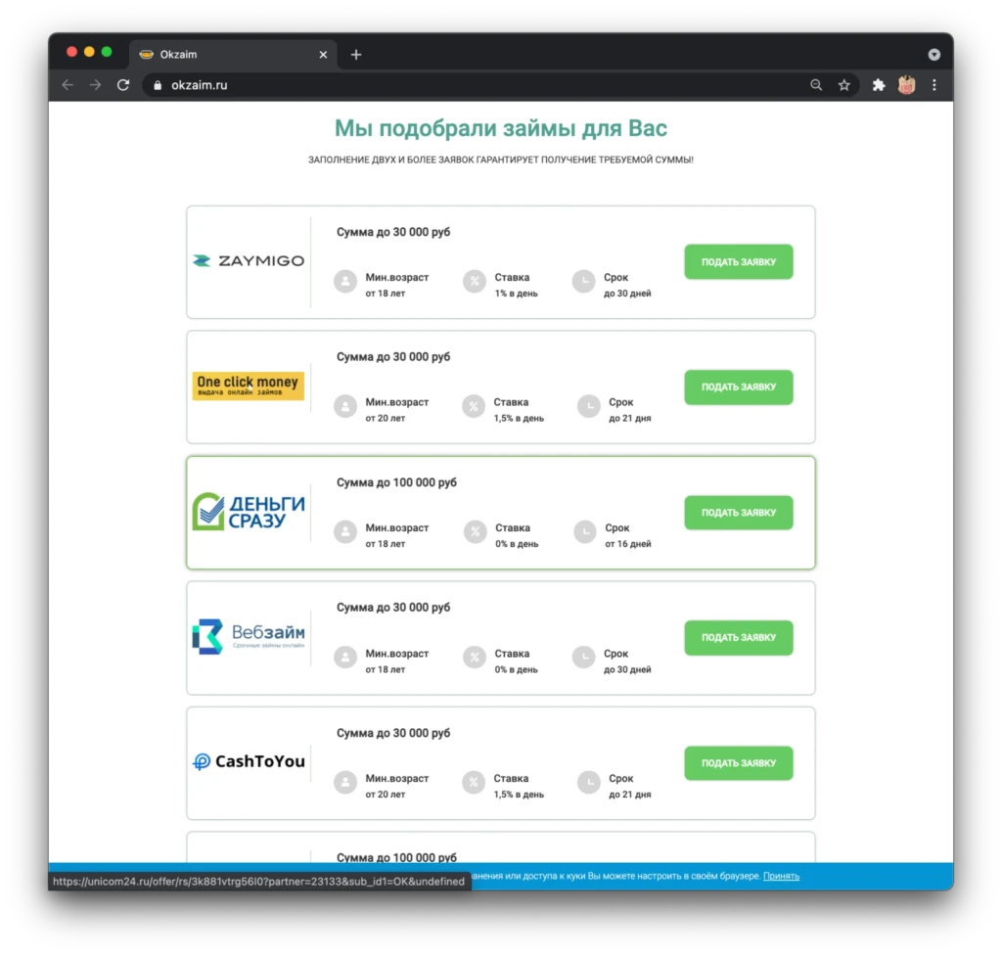This screenshot has width=1002, height=955.
Task: Click the One click money logo
Action: coord(249,387)
